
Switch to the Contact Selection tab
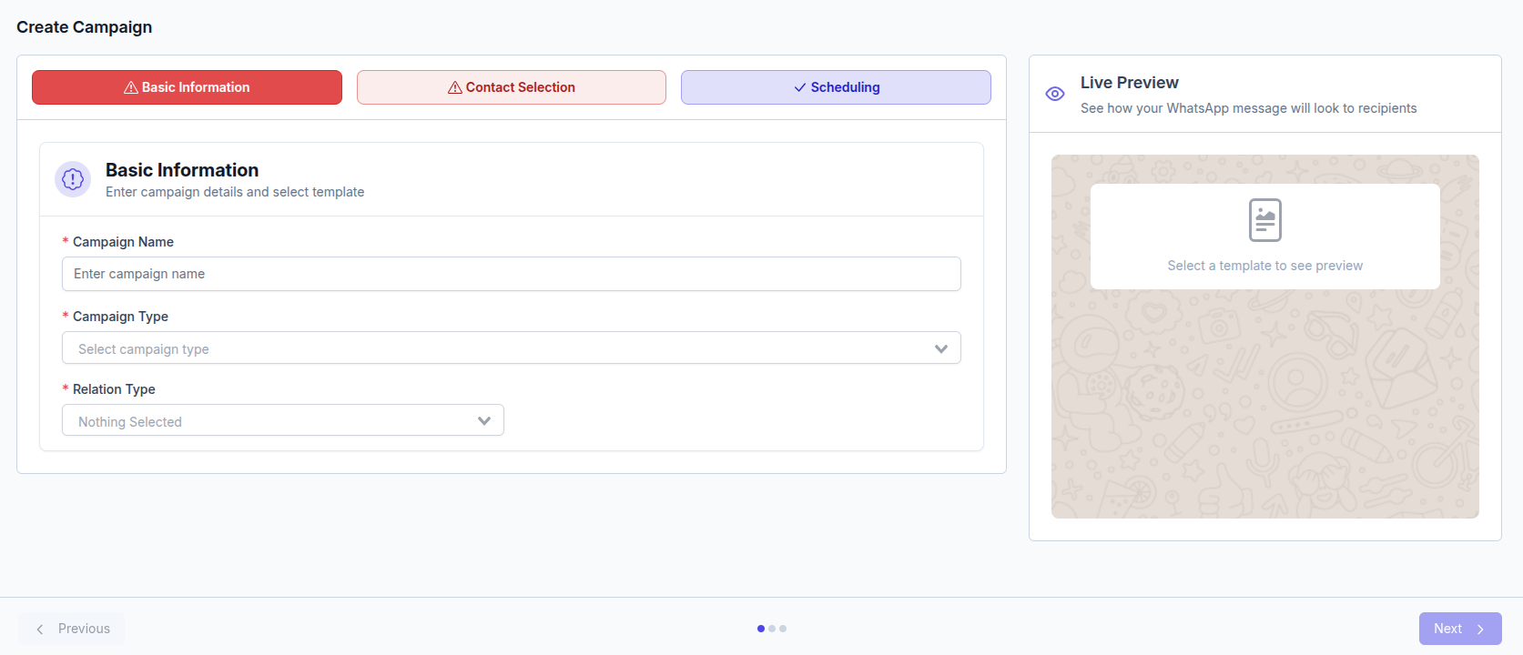[x=512, y=87]
